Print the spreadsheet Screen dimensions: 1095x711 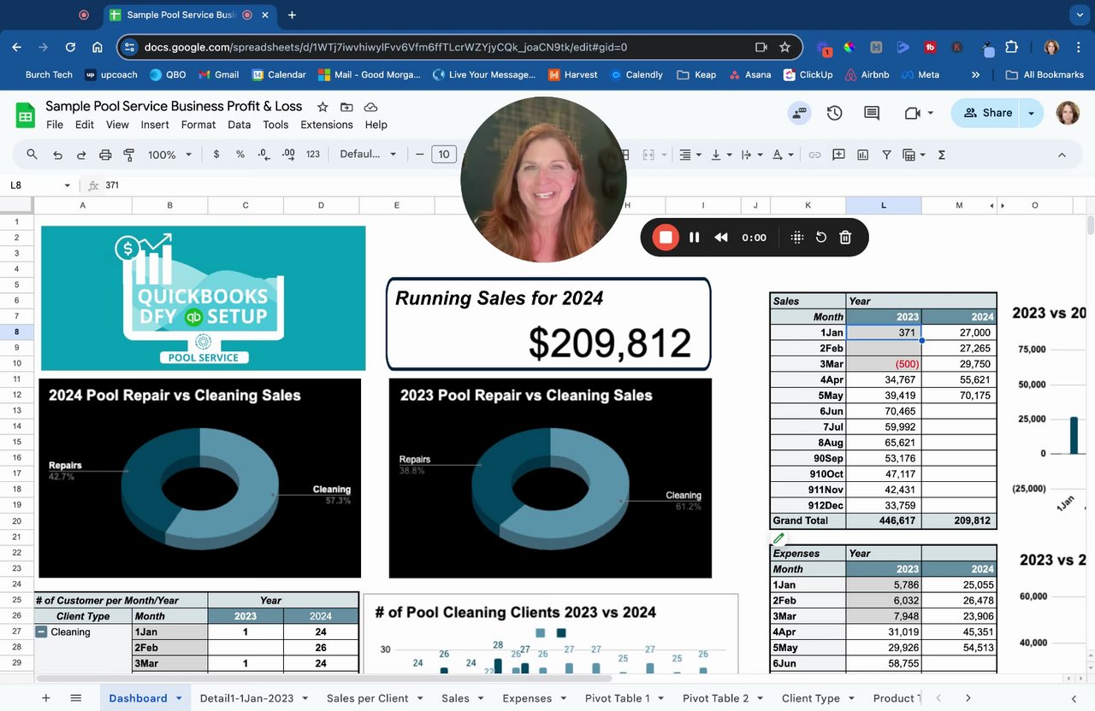click(105, 155)
